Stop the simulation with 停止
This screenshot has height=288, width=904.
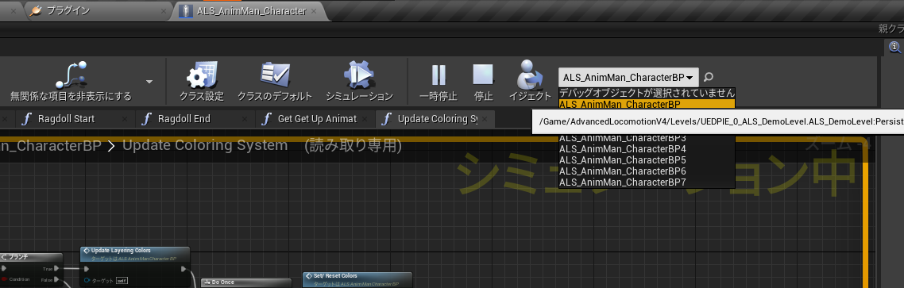pos(483,81)
